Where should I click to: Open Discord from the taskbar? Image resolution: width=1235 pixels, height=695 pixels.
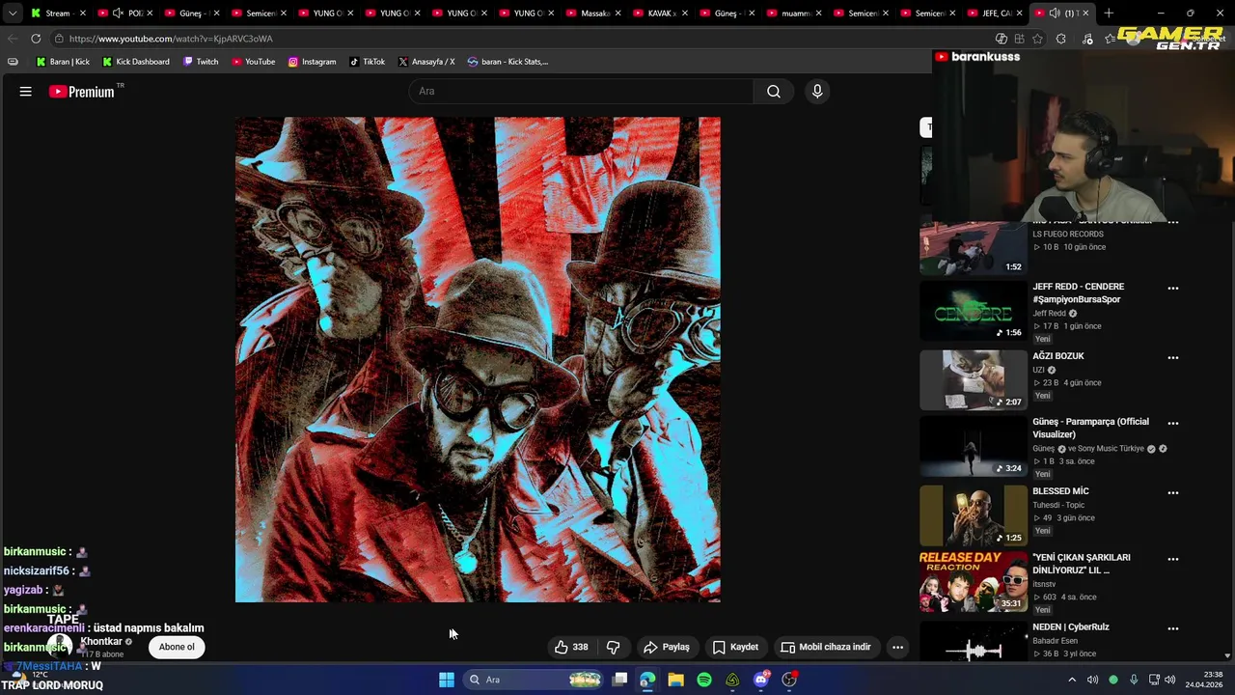tap(761, 680)
